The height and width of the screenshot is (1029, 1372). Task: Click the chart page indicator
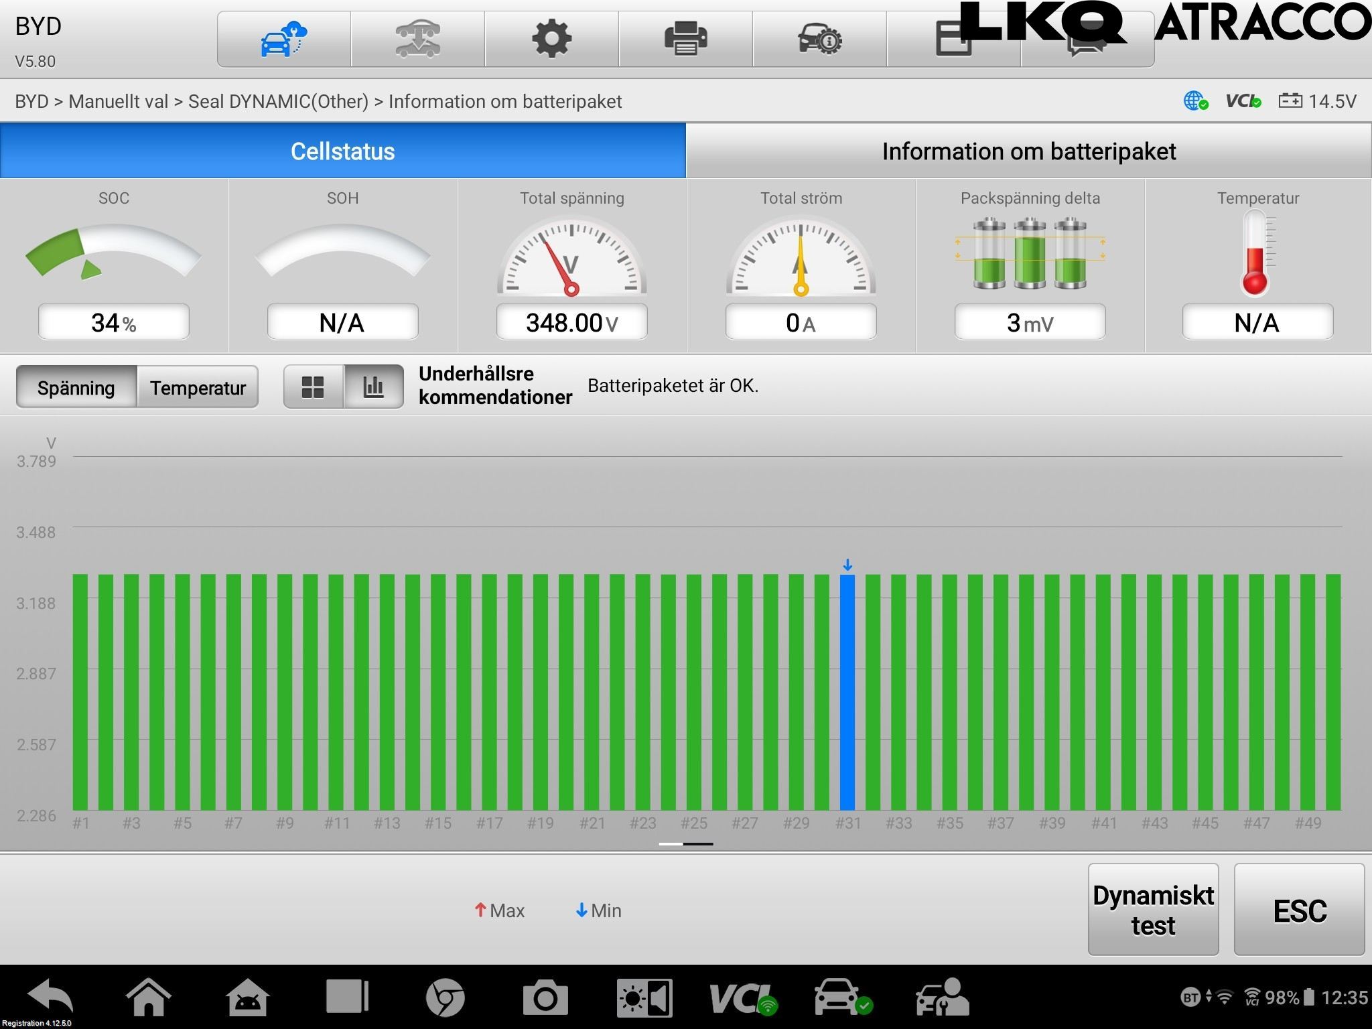[x=686, y=844]
